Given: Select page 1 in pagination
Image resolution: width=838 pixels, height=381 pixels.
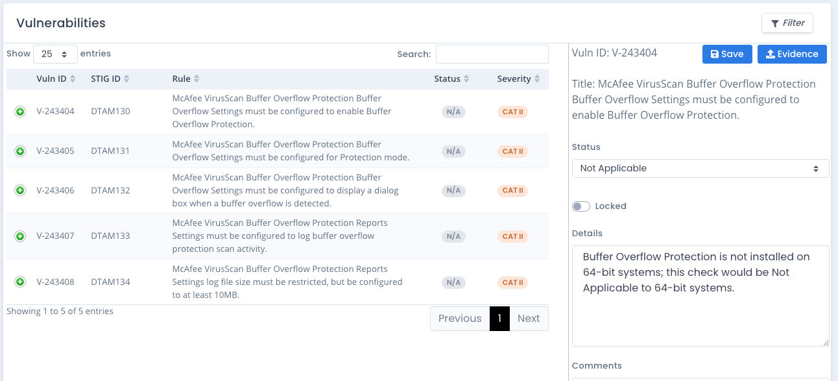Looking at the screenshot, I should click(499, 319).
